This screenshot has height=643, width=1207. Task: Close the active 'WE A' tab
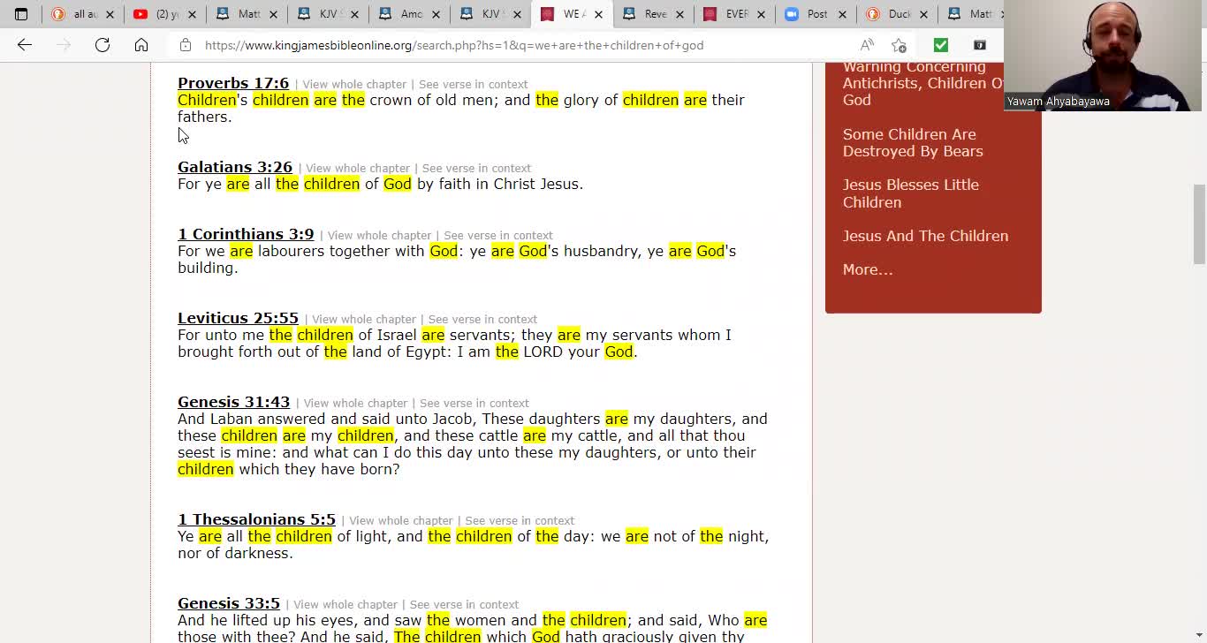pyautogui.click(x=598, y=14)
